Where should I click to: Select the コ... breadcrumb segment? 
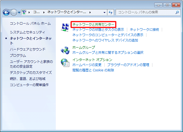click(37, 12)
